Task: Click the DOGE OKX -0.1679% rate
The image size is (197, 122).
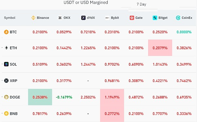Action: coord(64,97)
